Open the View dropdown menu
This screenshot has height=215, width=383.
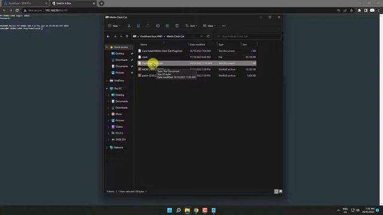pos(209,26)
